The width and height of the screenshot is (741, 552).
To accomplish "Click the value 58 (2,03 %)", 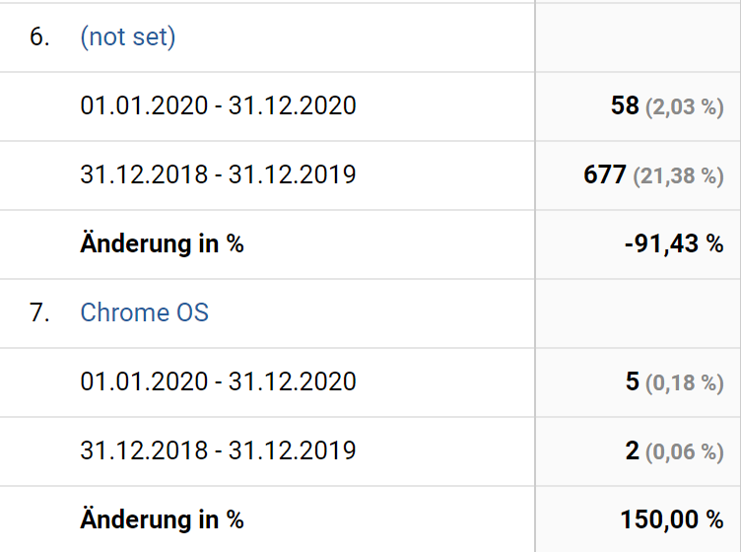I will click(667, 105).
